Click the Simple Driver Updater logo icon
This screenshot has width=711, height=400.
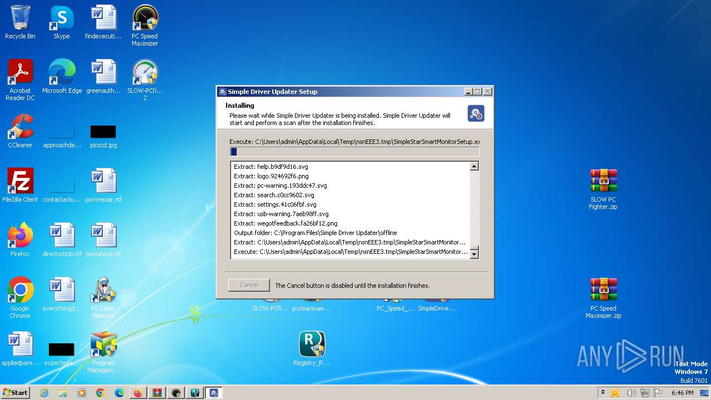(x=475, y=113)
